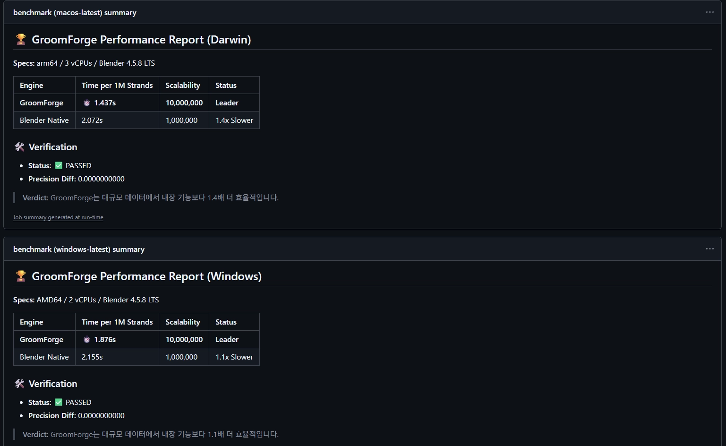726x446 pixels.
Task: Click the "1.1x Slower" status cell
Action: [x=234, y=357]
